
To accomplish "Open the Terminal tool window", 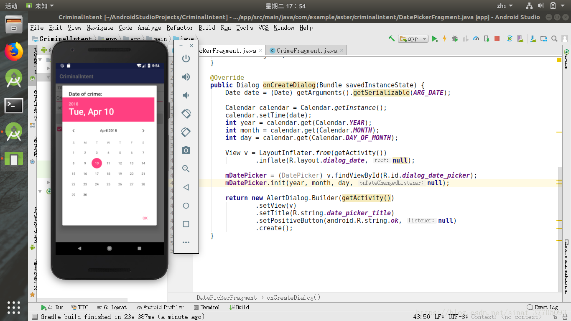I will tap(207, 307).
